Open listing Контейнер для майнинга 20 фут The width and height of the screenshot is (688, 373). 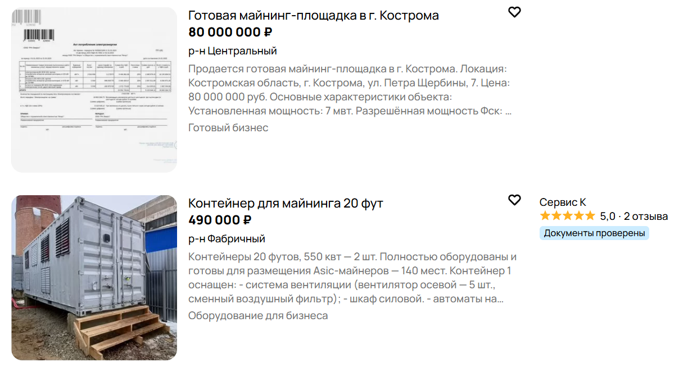(x=286, y=203)
